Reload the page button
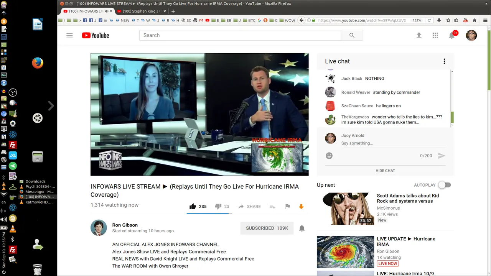491x276 pixels. (x=429, y=20)
